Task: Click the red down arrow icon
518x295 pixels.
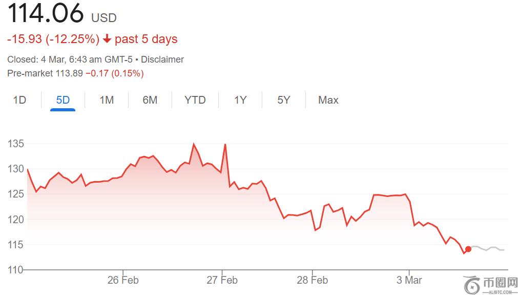Action: coord(107,40)
